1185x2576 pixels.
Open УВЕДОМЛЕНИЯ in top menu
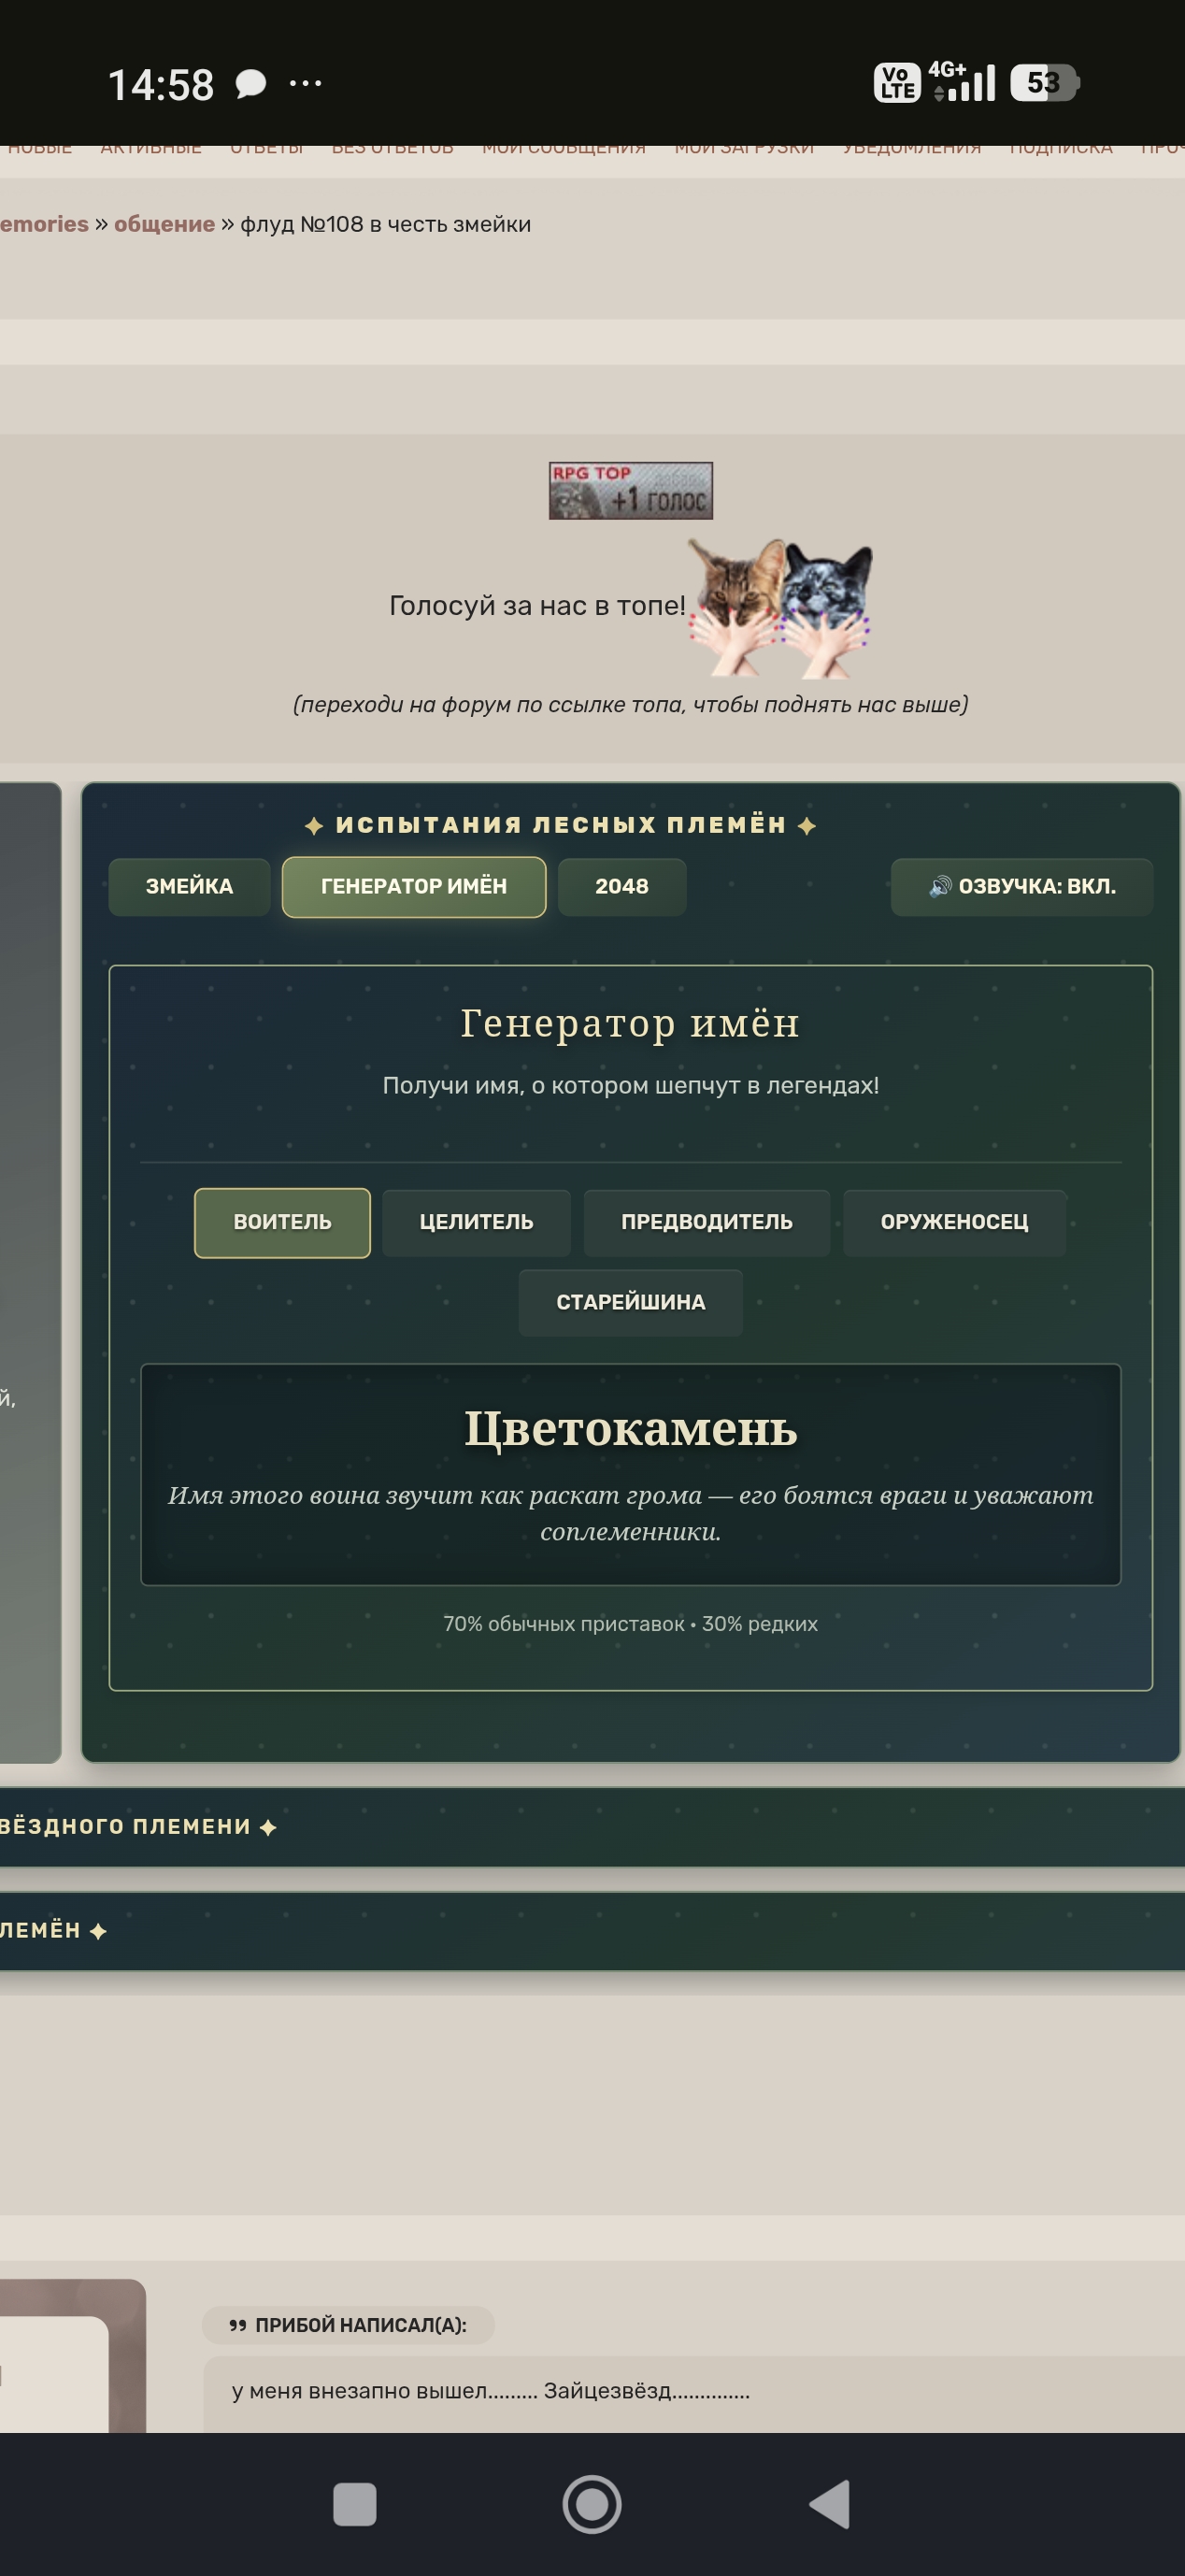[x=912, y=148]
